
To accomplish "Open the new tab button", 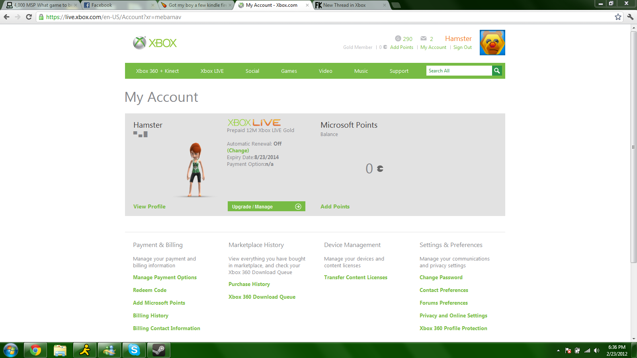I will 396,5.
